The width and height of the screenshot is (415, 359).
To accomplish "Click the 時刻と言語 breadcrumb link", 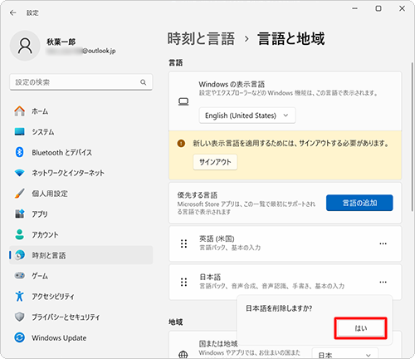I will (x=201, y=38).
